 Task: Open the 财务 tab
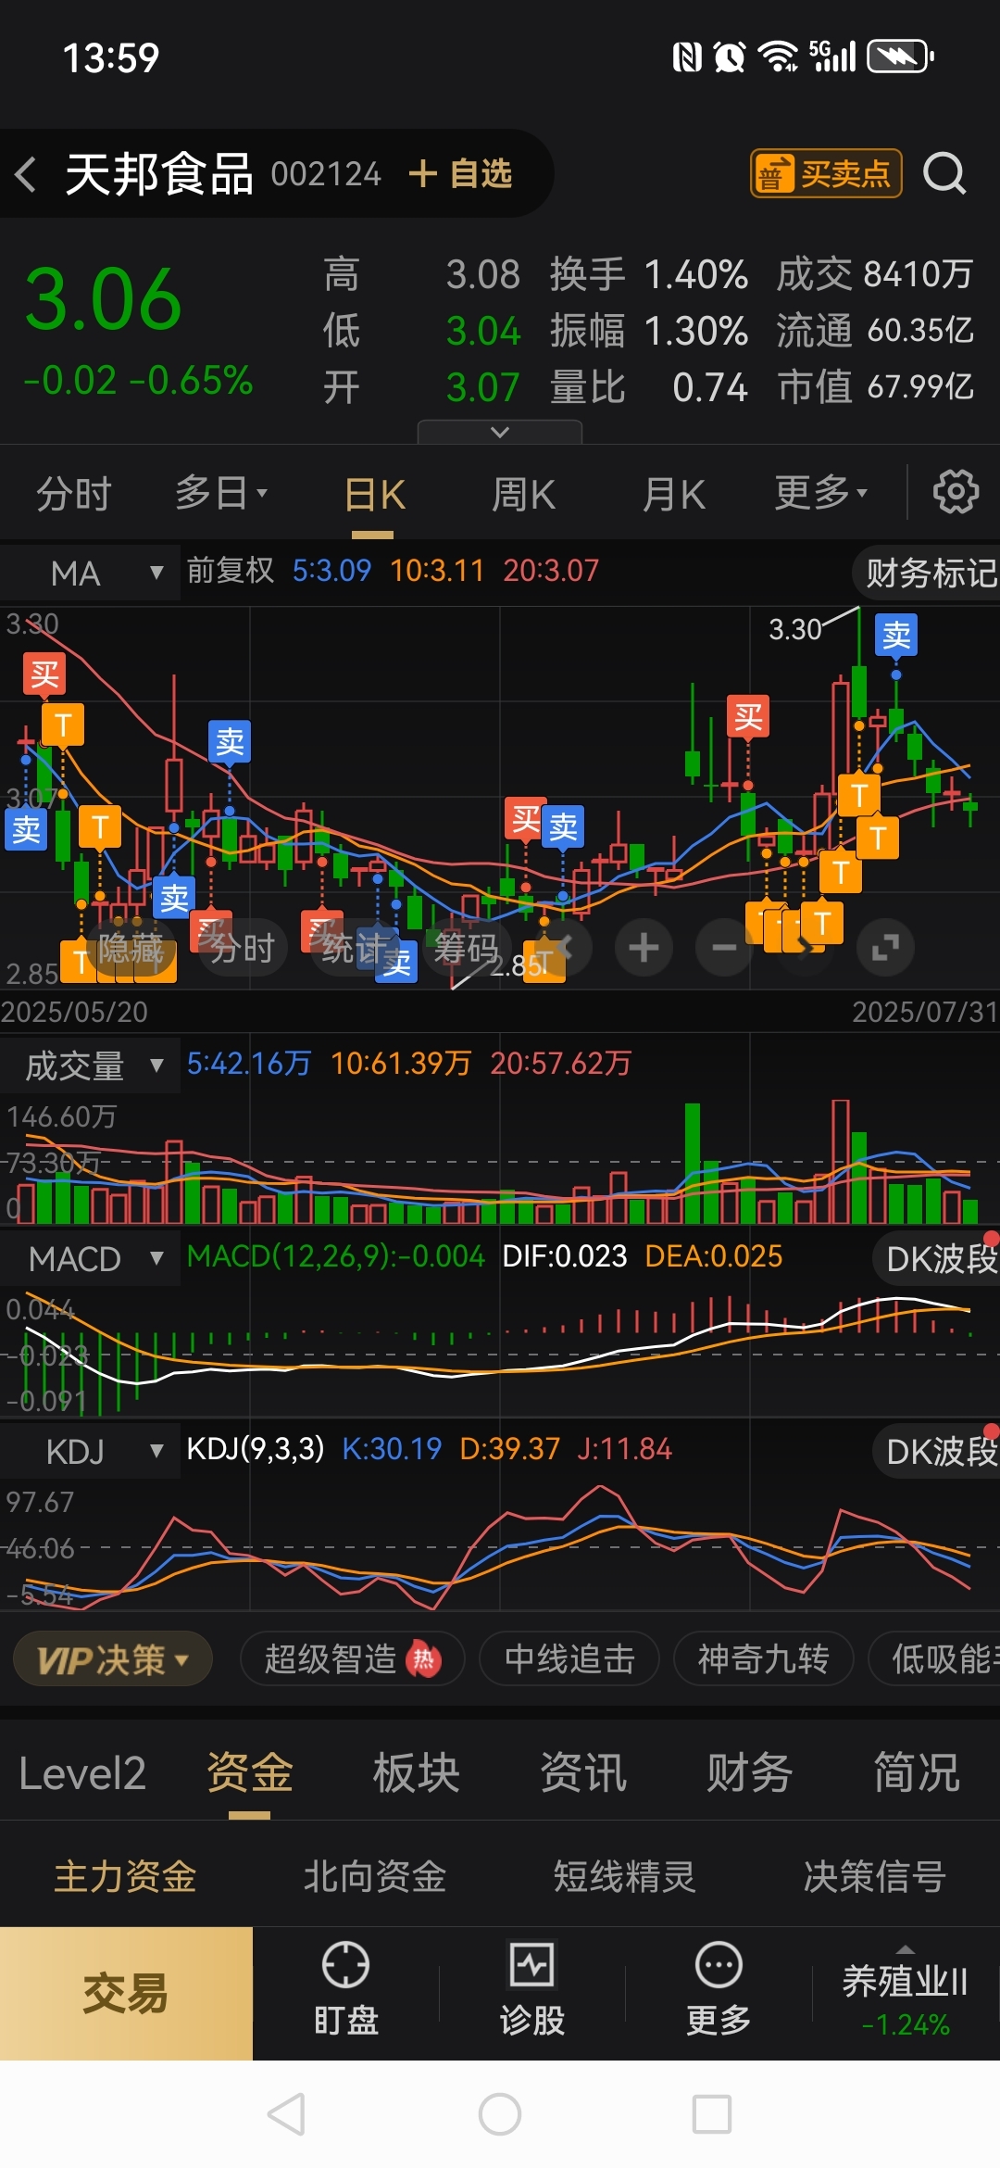[749, 1772]
